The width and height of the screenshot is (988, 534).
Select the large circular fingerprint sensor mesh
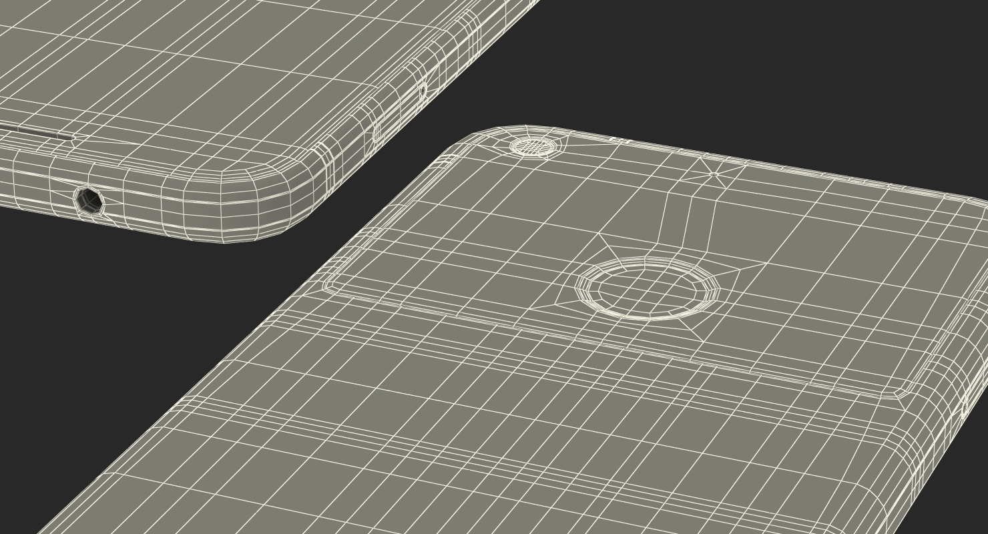click(648, 288)
